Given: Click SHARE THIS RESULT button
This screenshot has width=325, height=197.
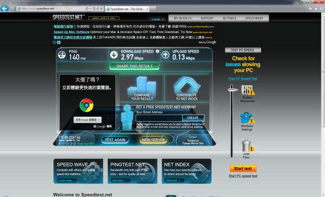Looking at the screenshot, I should coord(135,66).
